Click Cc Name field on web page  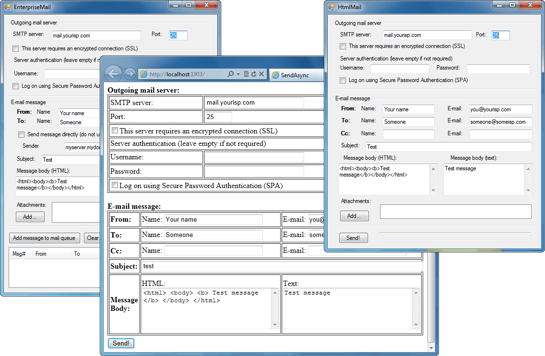[213, 250]
